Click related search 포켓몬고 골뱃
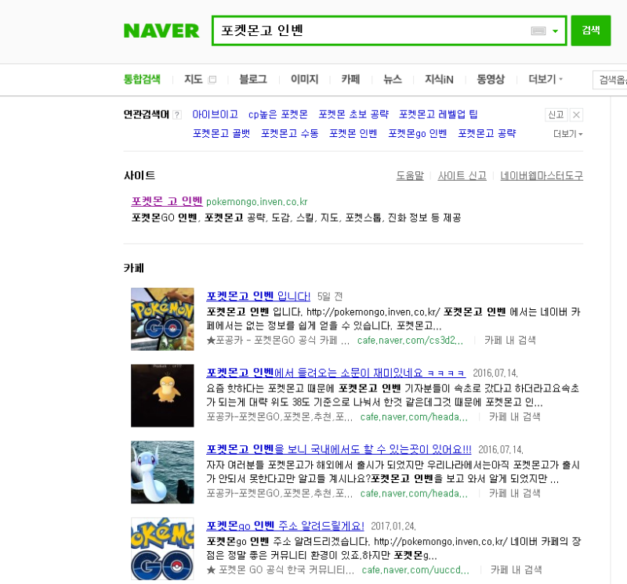Screen dimensions: 627x584 [221, 133]
